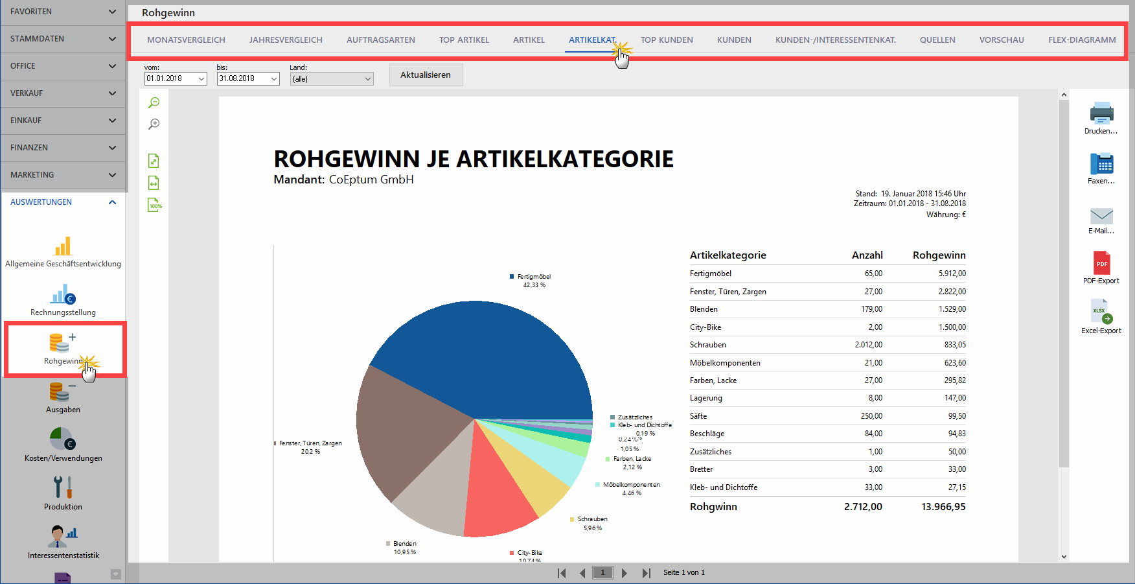
Task: Switch to ARTIKEL tab
Action: (x=529, y=40)
